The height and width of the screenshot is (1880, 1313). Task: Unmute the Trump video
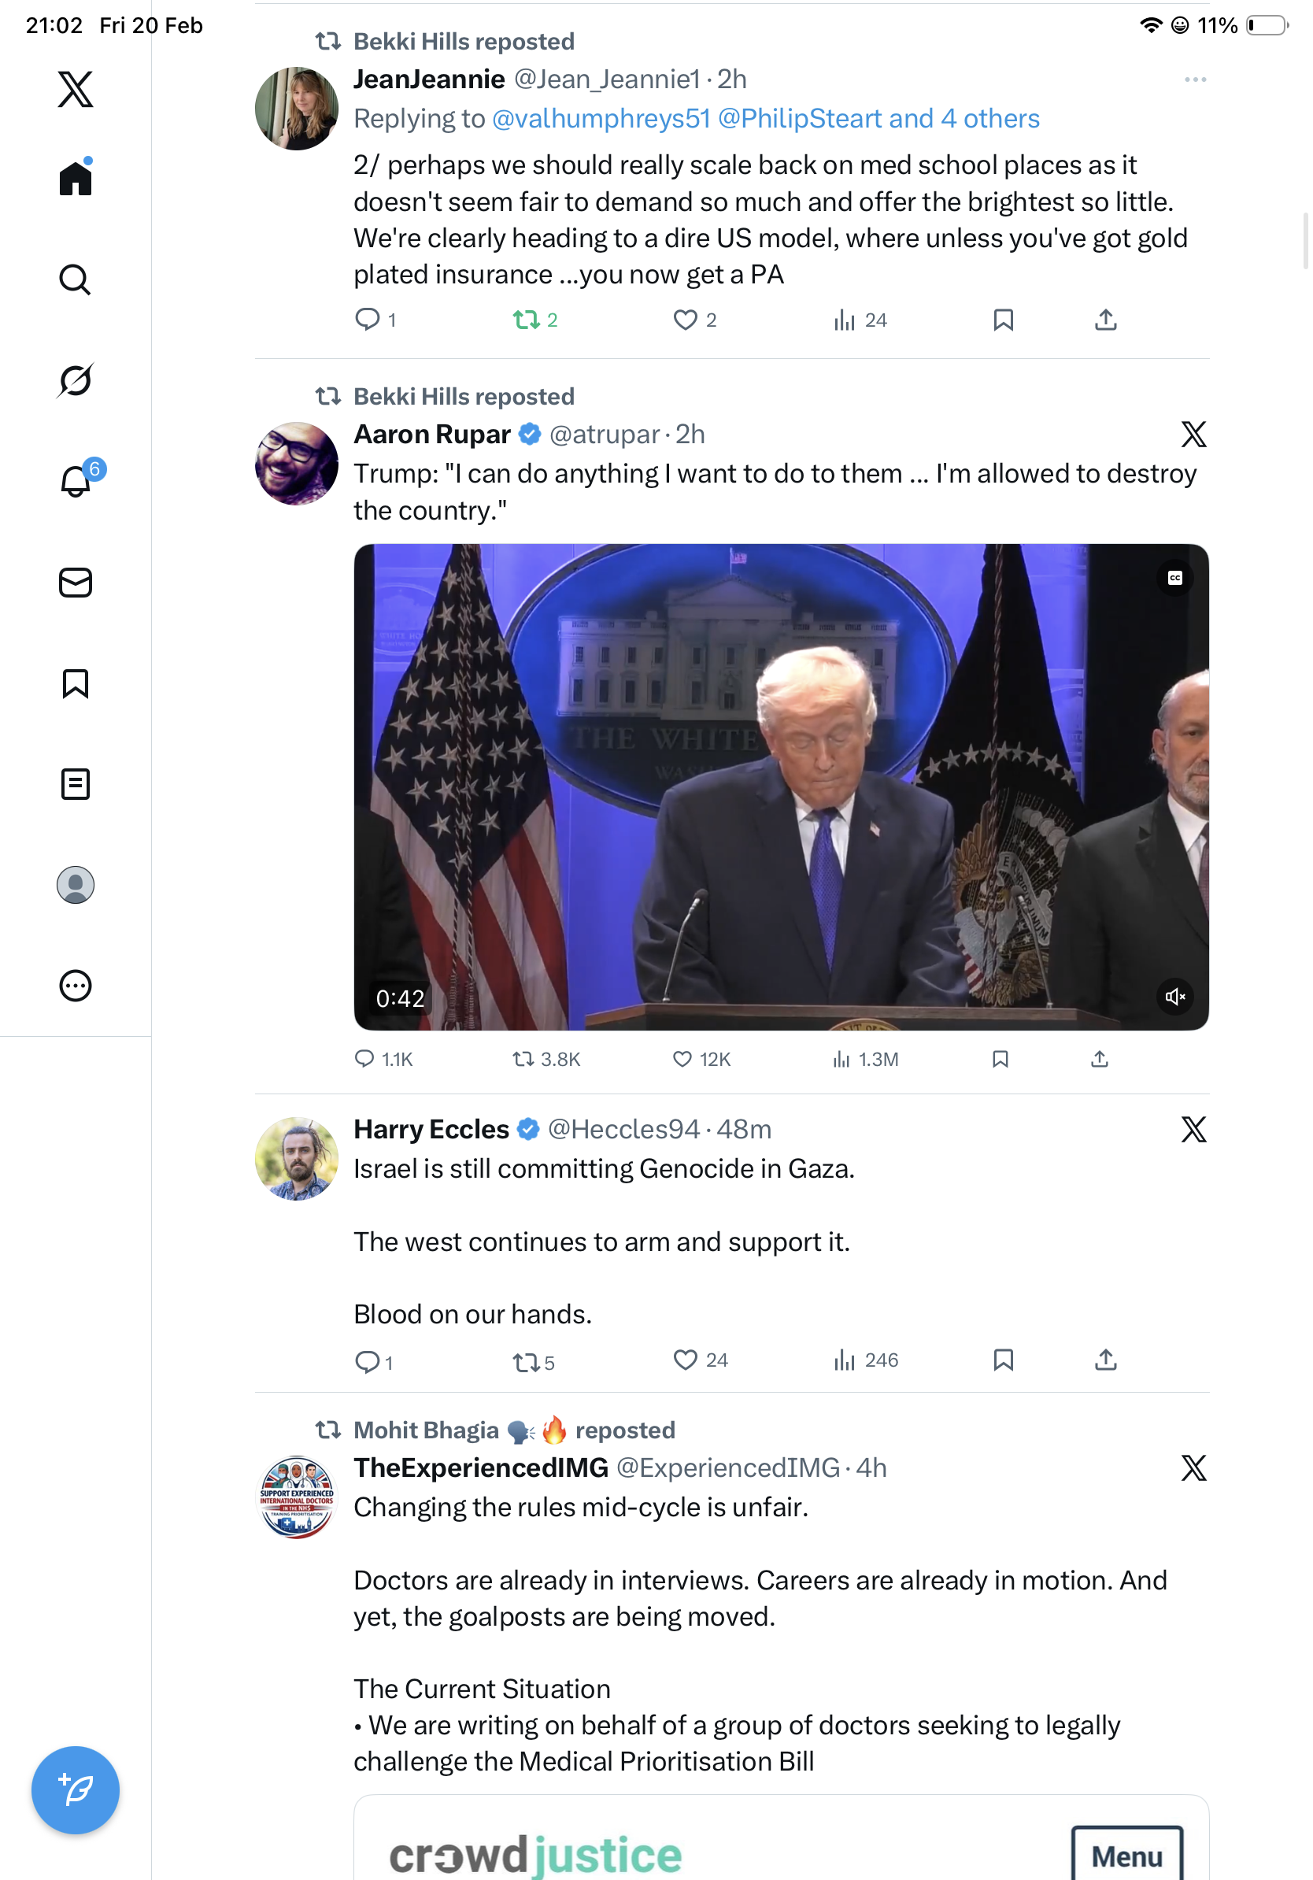[1175, 996]
